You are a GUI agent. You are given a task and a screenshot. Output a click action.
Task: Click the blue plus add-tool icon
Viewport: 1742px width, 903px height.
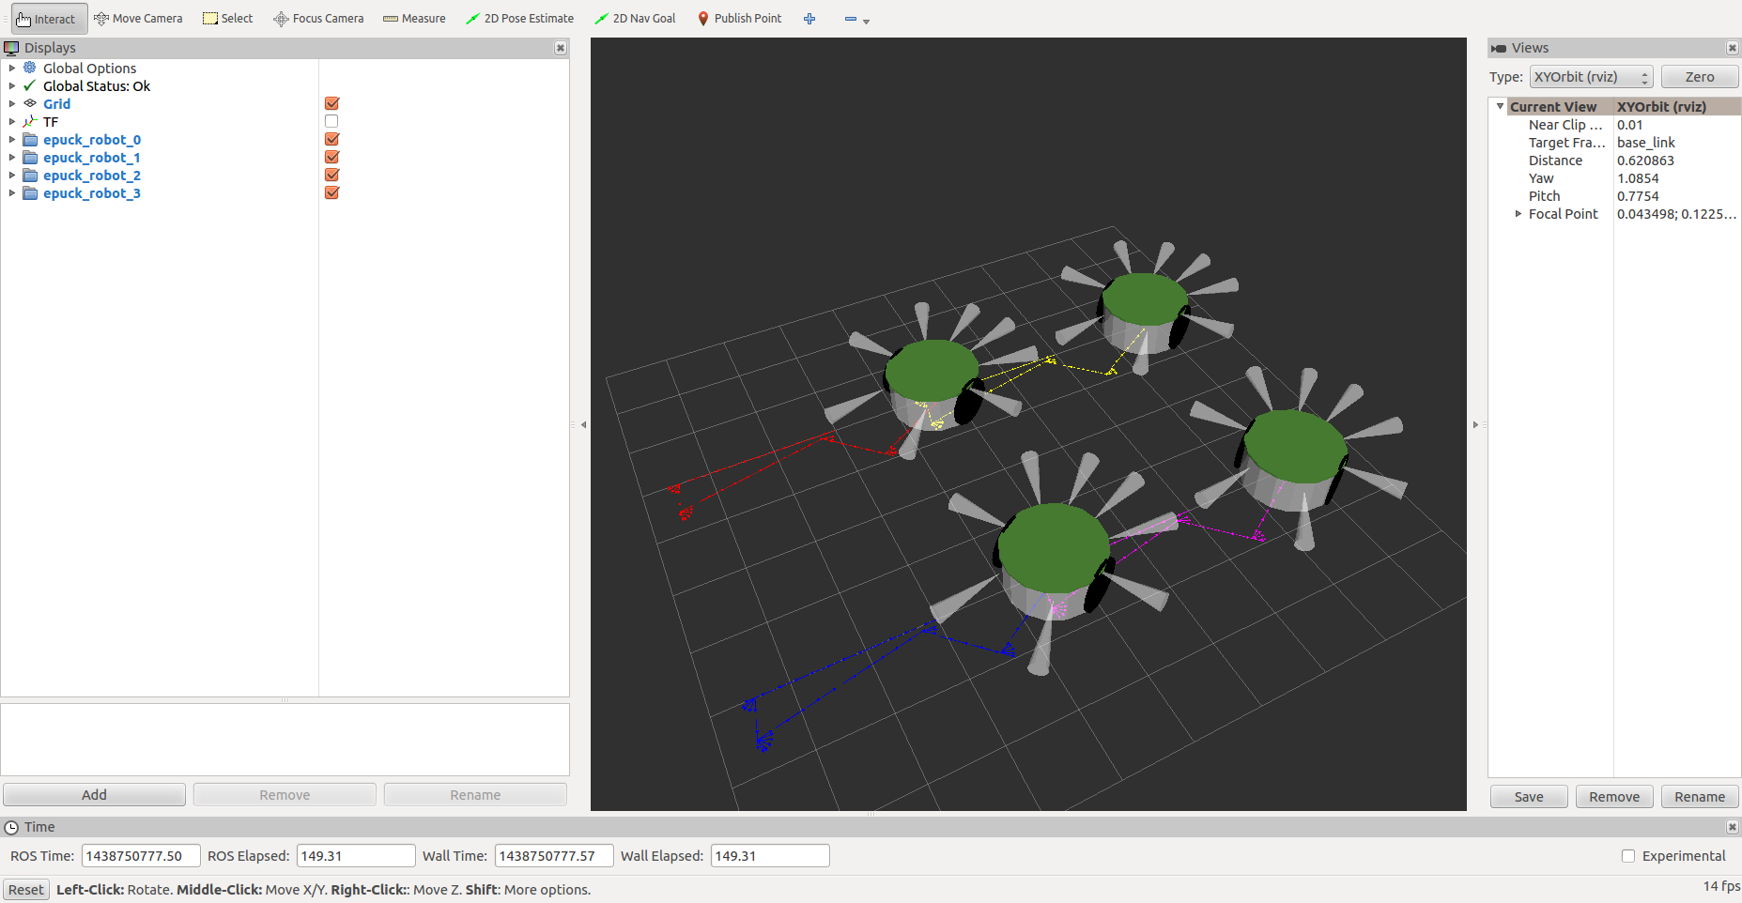pyautogui.click(x=809, y=19)
